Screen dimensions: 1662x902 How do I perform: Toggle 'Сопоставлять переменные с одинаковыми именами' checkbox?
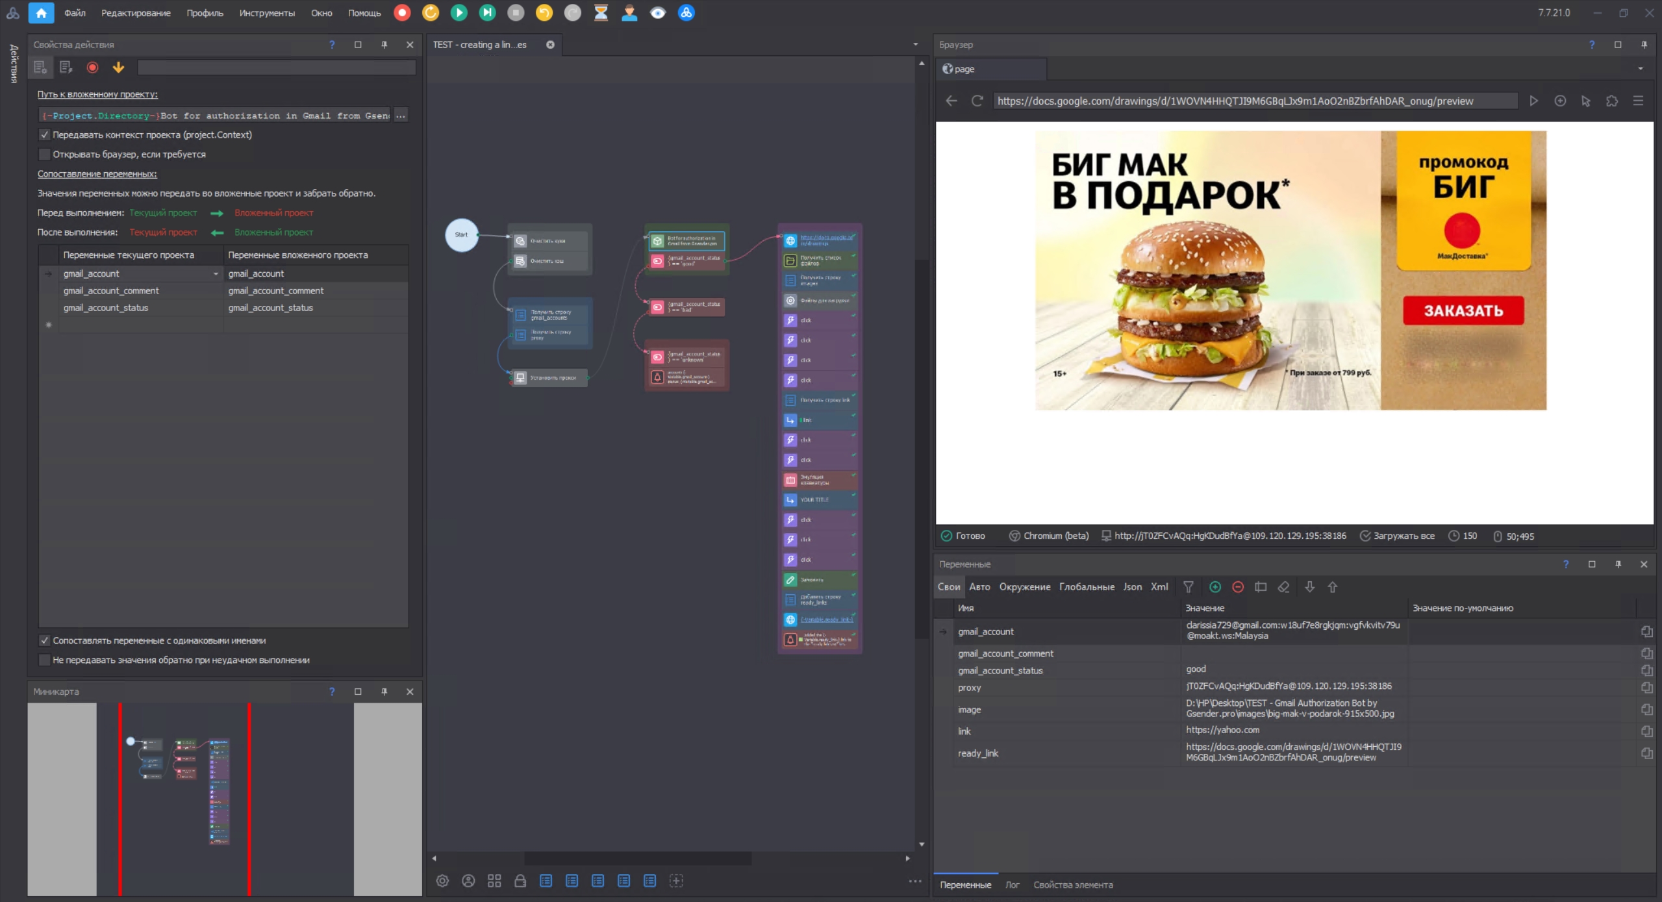click(x=44, y=640)
